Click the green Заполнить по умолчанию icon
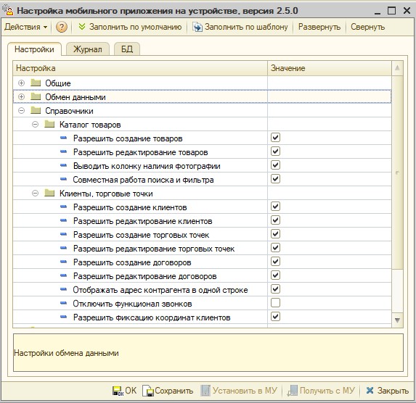Viewport: 416px width, 403px height. point(82,27)
